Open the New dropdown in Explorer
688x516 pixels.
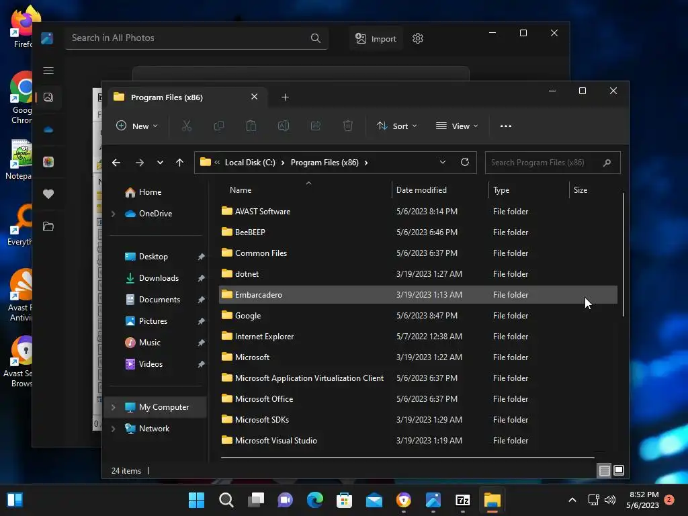(x=136, y=126)
